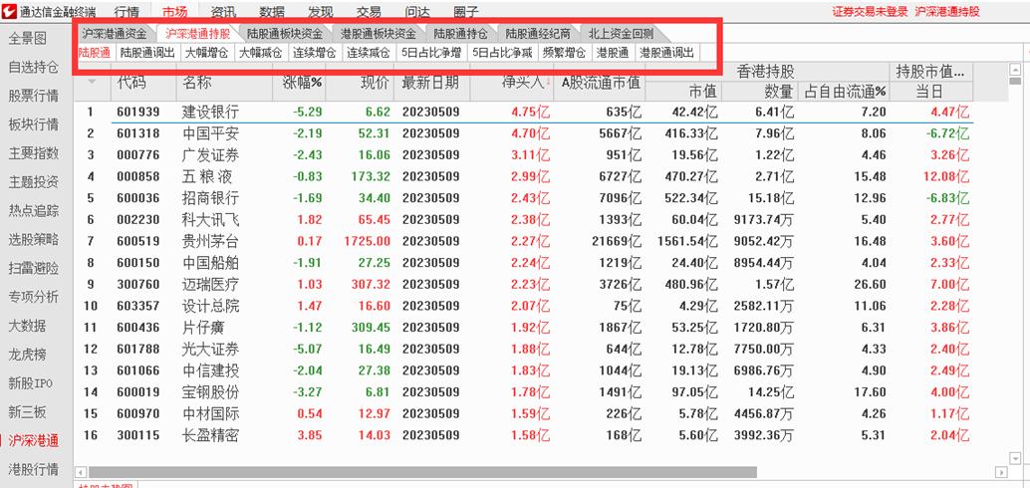Open 主要指数 in sidebar

(33, 153)
